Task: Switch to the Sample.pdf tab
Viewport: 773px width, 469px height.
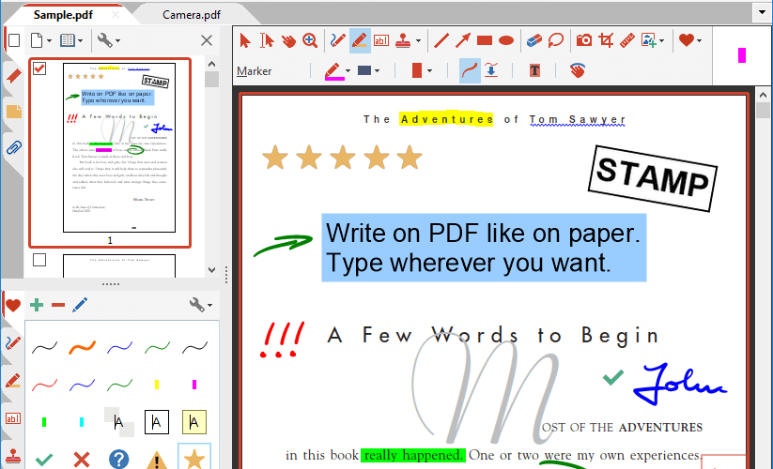Action: click(x=63, y=15)
